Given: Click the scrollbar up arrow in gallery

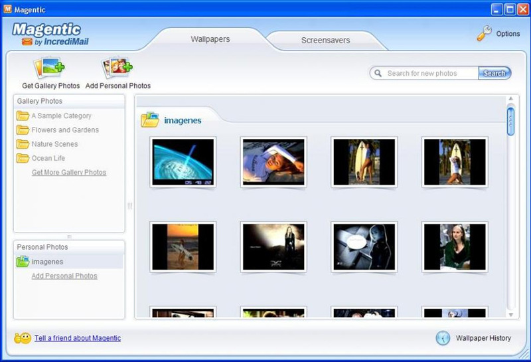Looking at the screenshot, I should [510, 98].
